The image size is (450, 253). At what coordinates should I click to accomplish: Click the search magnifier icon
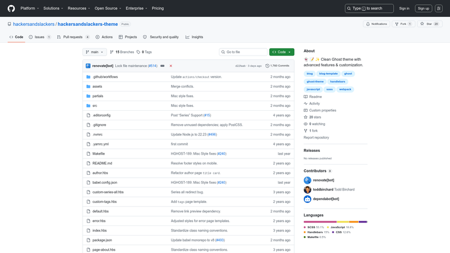coord(349,8)
